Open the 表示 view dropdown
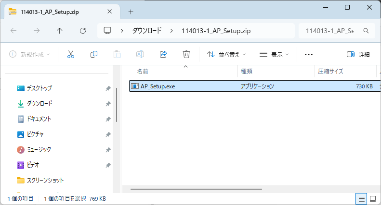Screen dimensions: 381x205 point(274,54)
